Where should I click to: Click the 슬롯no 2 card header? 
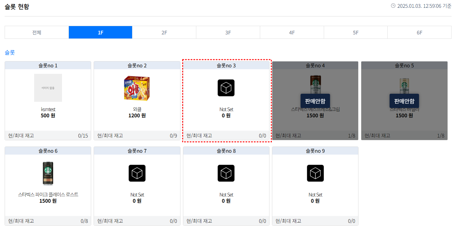[137, 65]
